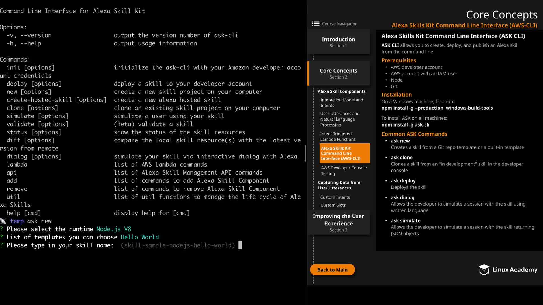This screenshot has width=543, height=305.
Task: Click the rocket prompt icon before temp
Action: click(x=3, y=221)
